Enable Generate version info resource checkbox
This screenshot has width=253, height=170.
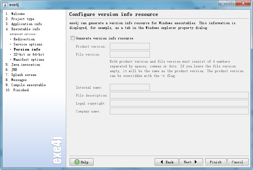[x=73, y=38]
